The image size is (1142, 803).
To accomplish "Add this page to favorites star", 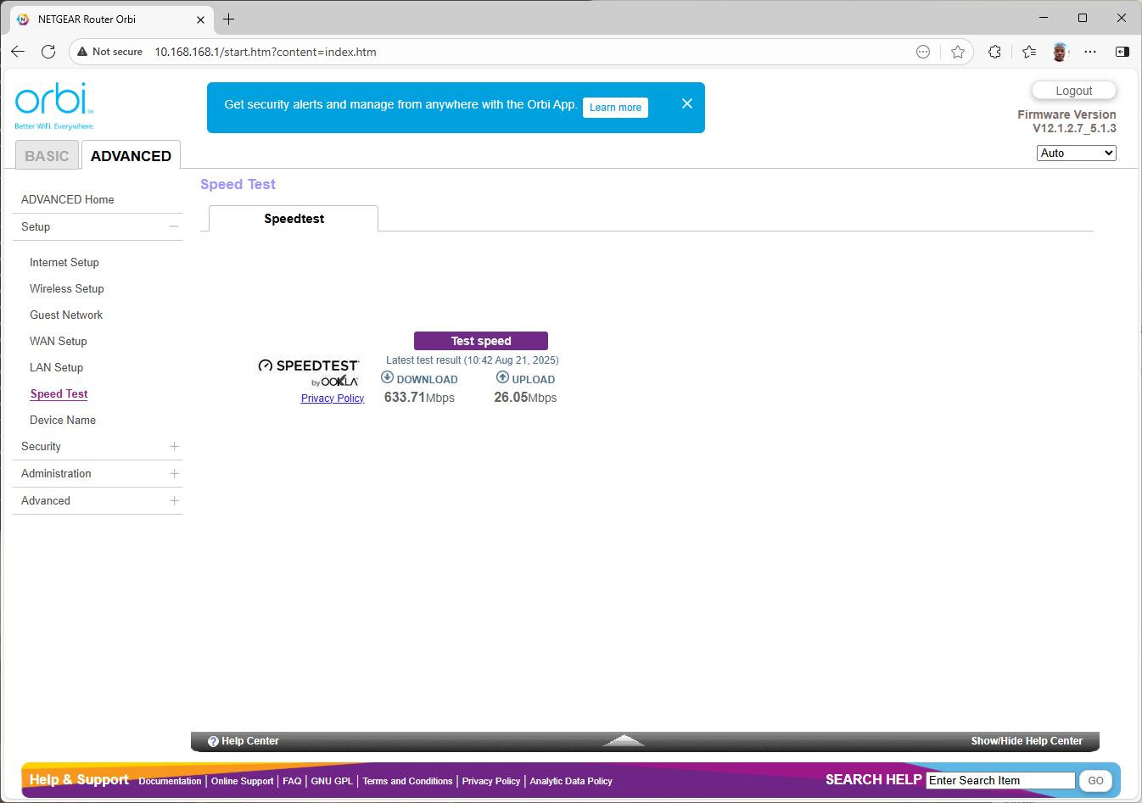I will 958,52.
